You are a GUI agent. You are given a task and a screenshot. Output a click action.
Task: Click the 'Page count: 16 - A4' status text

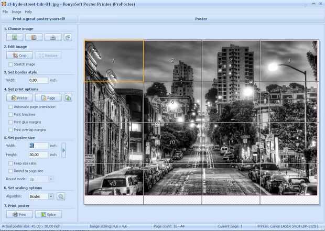click(169, 226)
